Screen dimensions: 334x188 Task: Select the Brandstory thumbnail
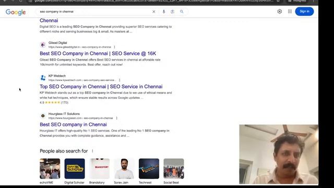99,169
